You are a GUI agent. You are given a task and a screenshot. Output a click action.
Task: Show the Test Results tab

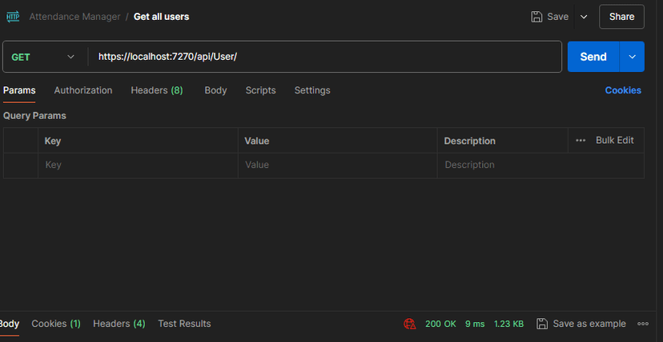(184, 324)
